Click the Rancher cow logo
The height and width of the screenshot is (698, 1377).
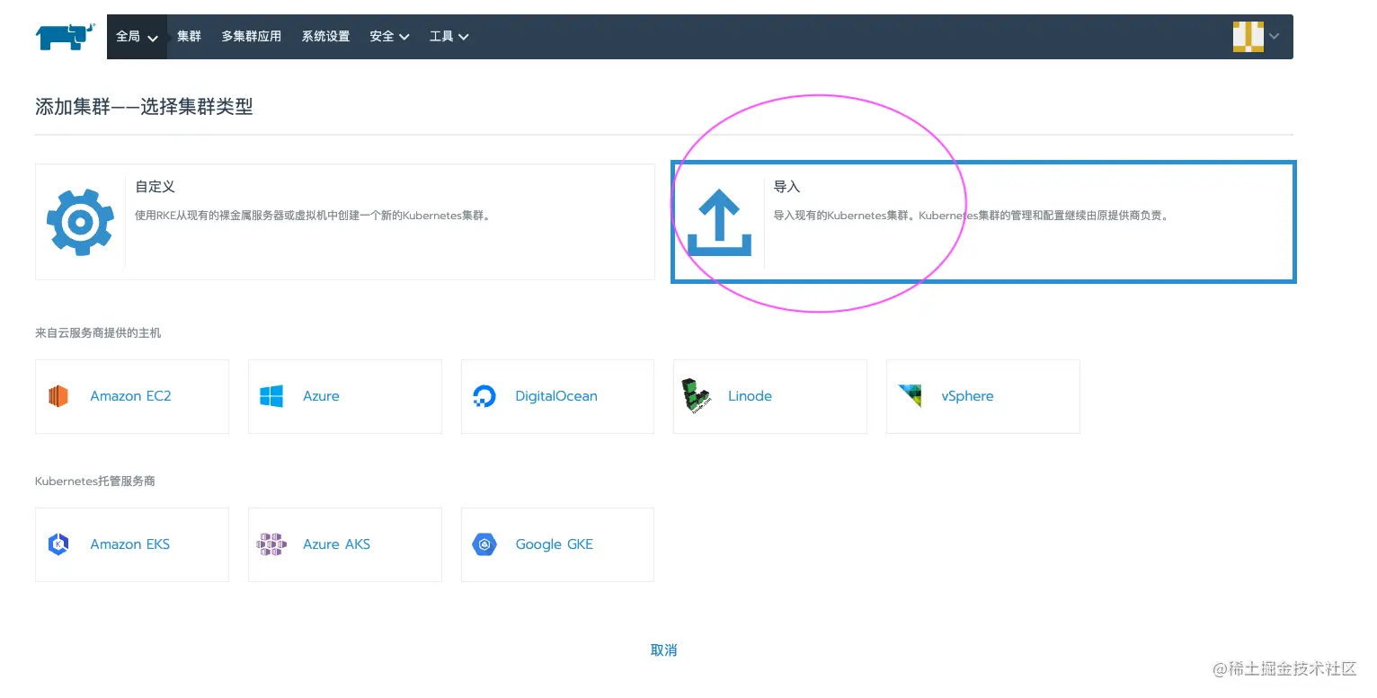click(x=65, y=37)
